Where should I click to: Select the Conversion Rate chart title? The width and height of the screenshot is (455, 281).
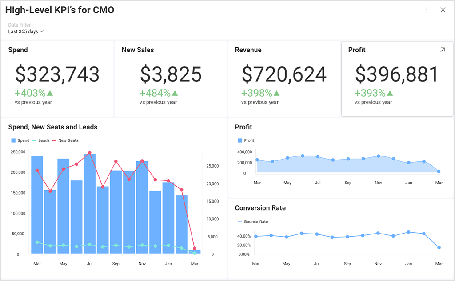click(260, 207)
